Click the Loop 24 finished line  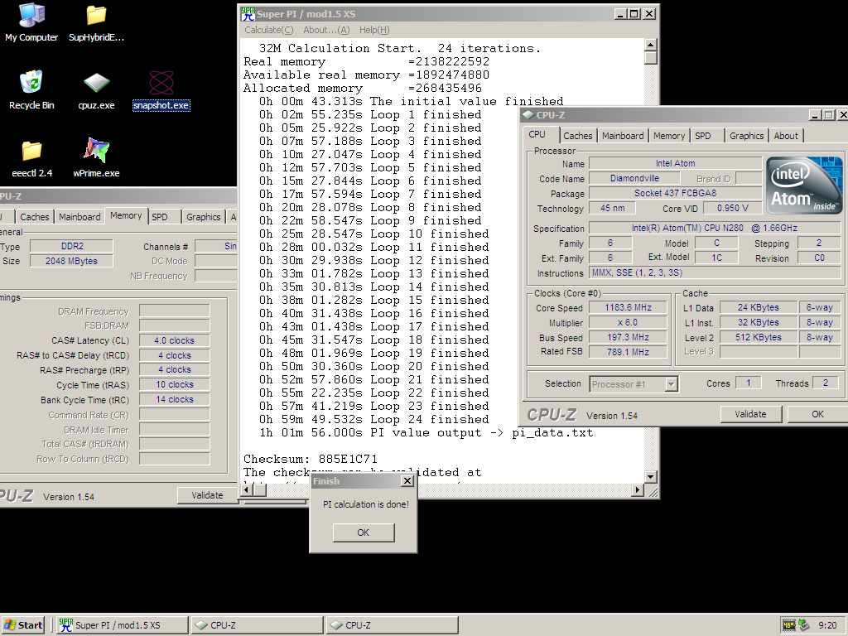[373, 420]
